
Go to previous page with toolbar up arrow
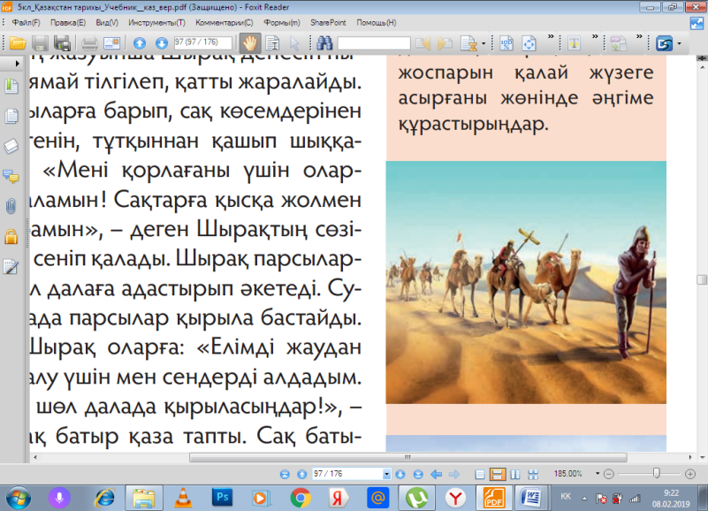click(140, 43)
